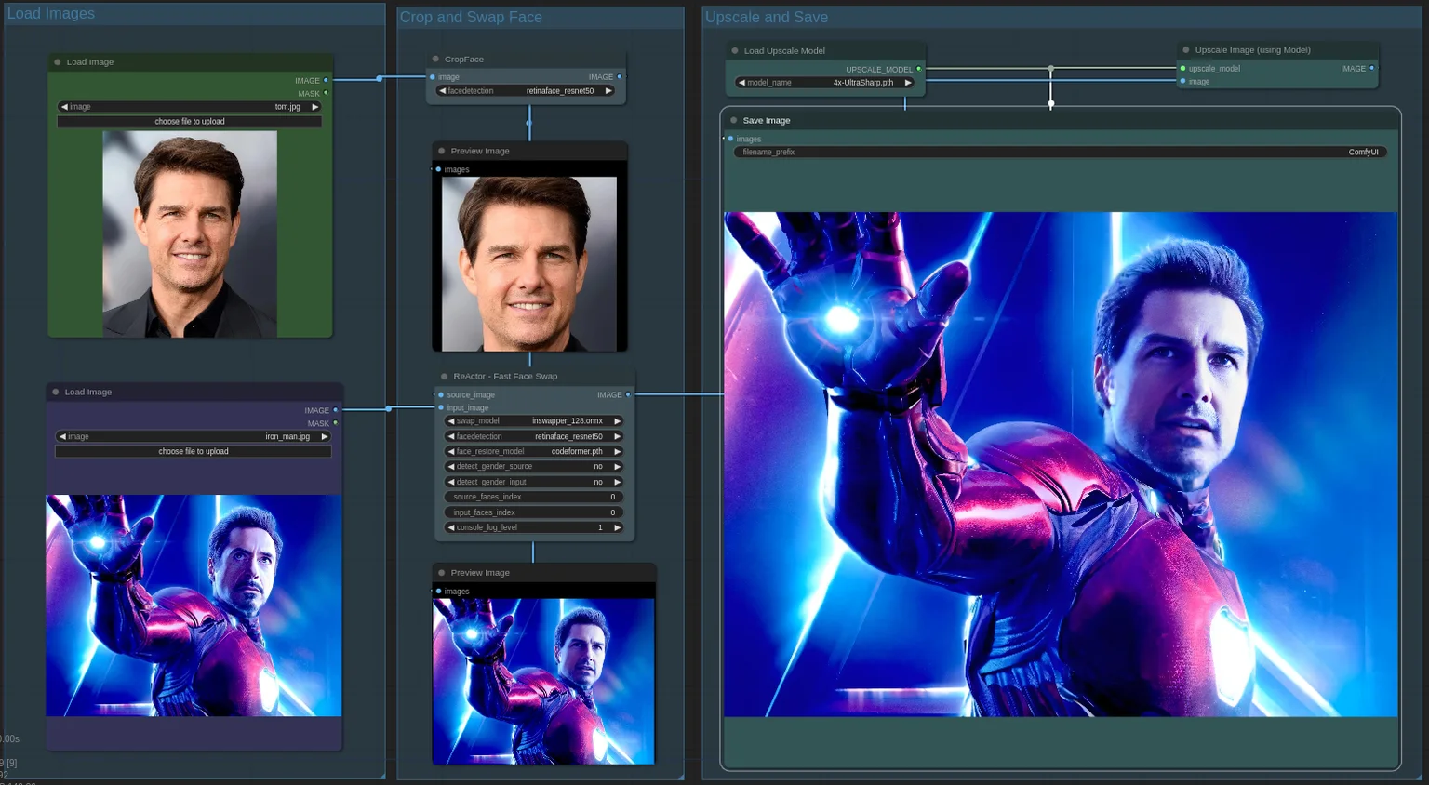
Task: Open the model_name 4x-UltraSharp.pth dropdown
Action: [825, 83]
